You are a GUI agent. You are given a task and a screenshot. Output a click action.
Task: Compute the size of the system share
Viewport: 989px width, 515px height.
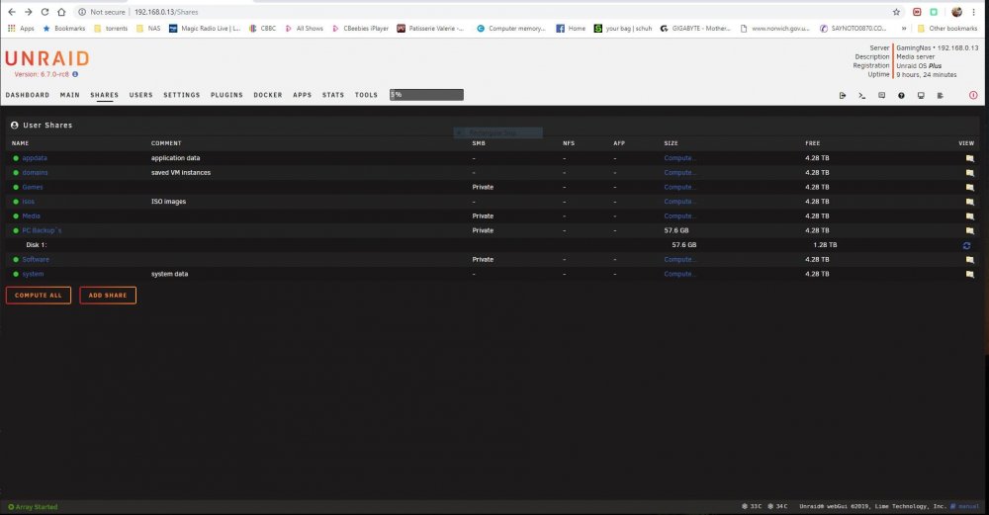678,274
